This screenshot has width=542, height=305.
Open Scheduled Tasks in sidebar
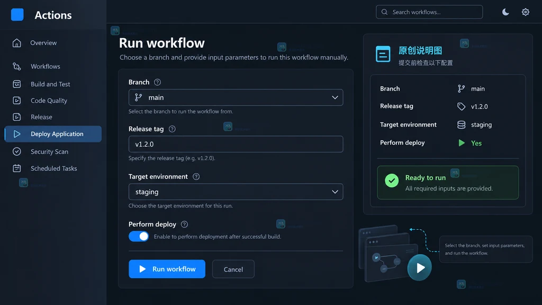click(x=53, y=168)
